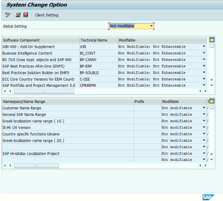Screen dimensions: 223x201
Task: Click the Display/Change pencil icon
Action: [x=7, y=15]
